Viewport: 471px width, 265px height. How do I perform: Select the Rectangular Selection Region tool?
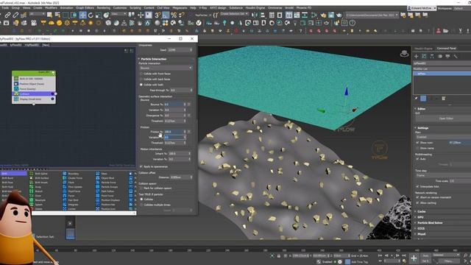tap(65, 15)
